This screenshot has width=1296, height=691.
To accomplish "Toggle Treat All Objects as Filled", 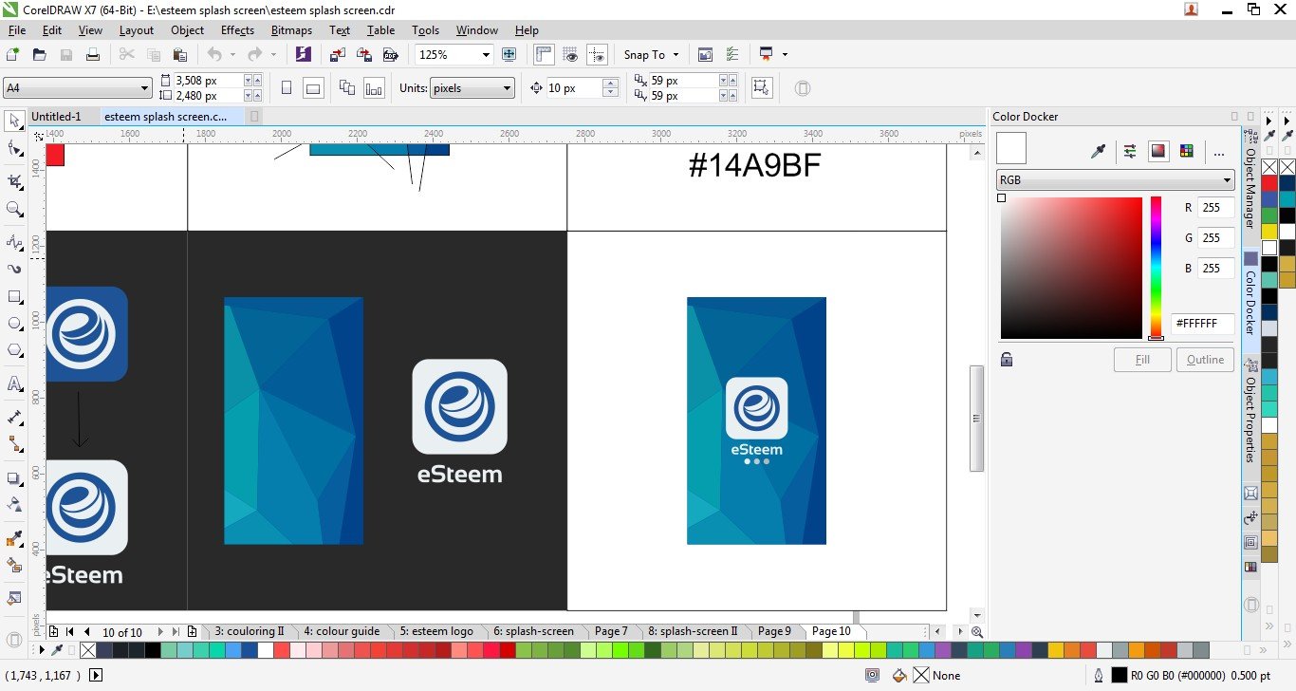I will point(761,88).
